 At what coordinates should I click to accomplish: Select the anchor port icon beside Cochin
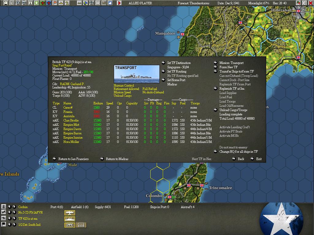[4, 207]
